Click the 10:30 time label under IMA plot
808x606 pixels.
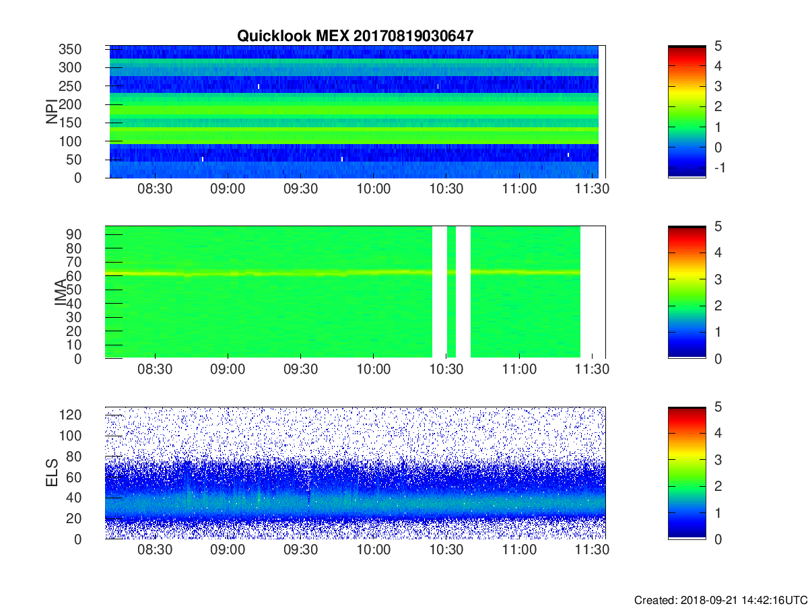point(447,370)
